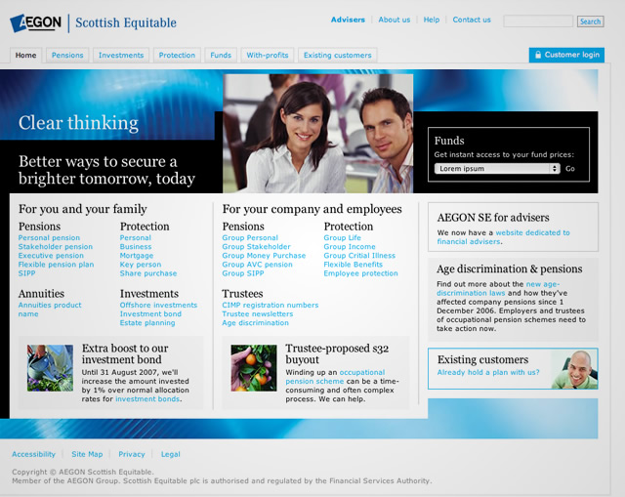
Task: Open Flexible pension plan link
Action: pyautogui.click(x=57, y=265)
